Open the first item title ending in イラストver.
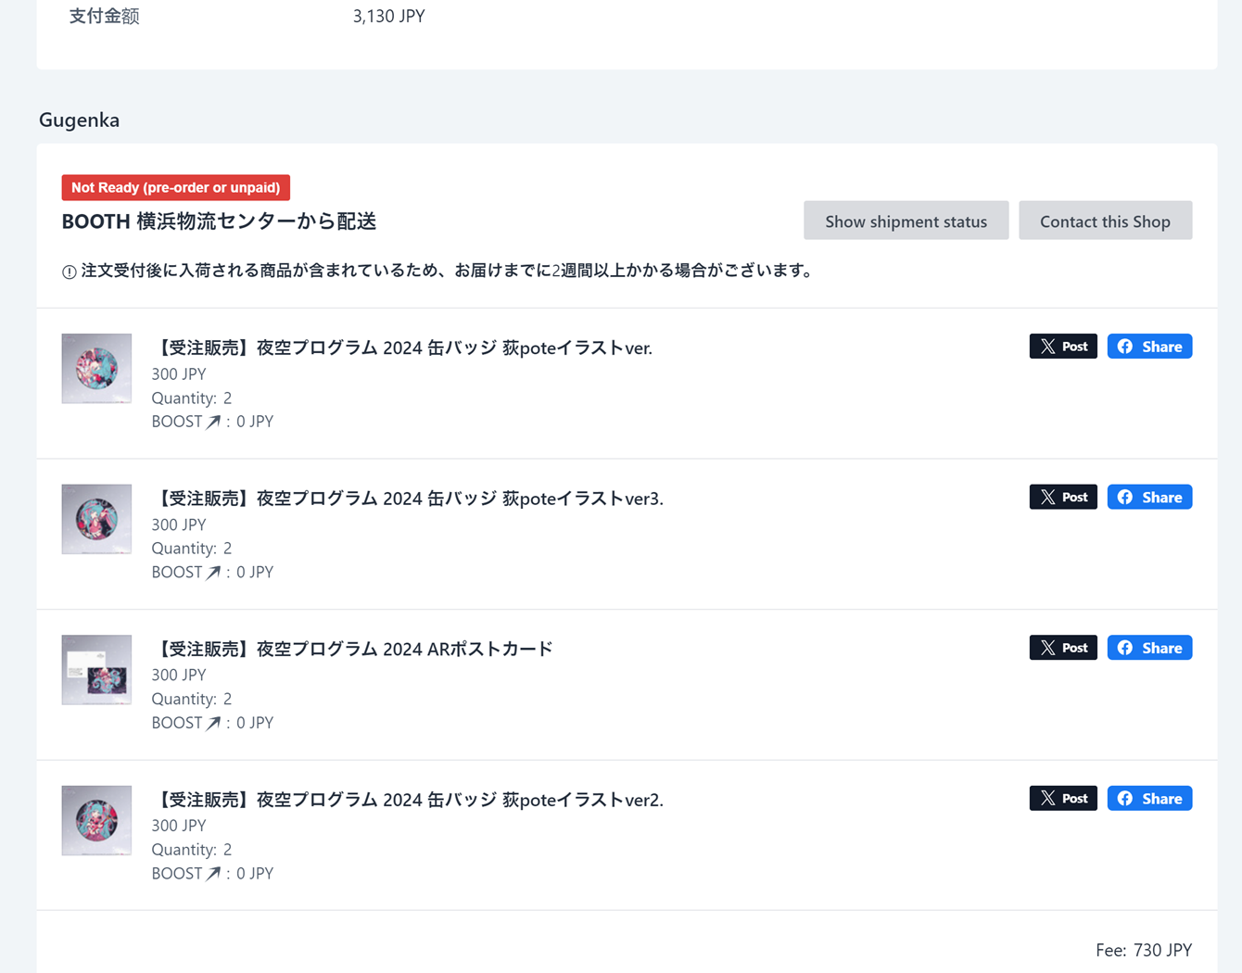 pos(401,347)
